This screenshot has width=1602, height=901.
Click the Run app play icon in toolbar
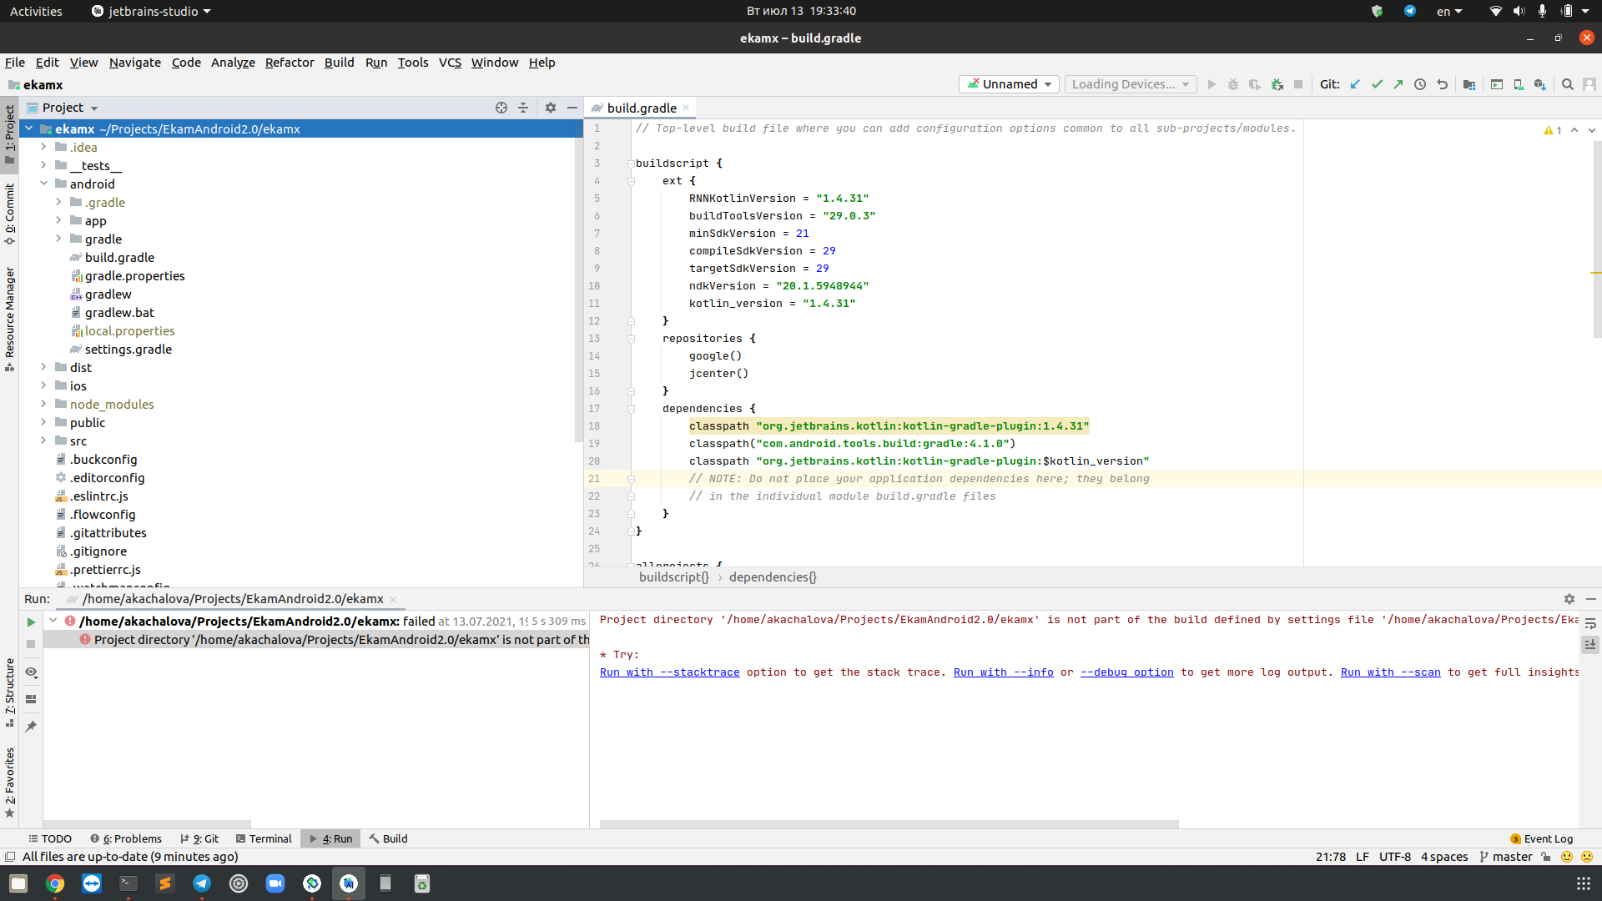[1212, 84]
